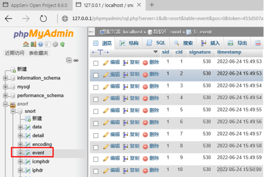Open the SQL tab
Viewport: 264px width, 177px height.
(156, 43)
